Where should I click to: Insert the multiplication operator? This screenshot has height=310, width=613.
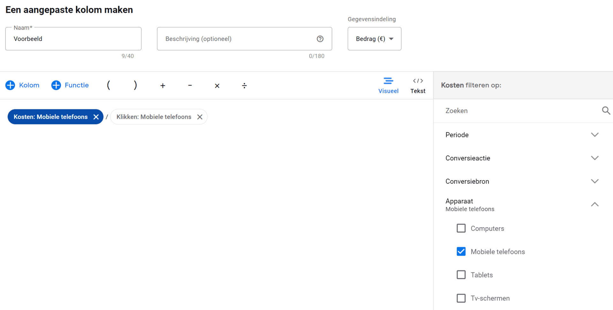[x=217, y=85]
